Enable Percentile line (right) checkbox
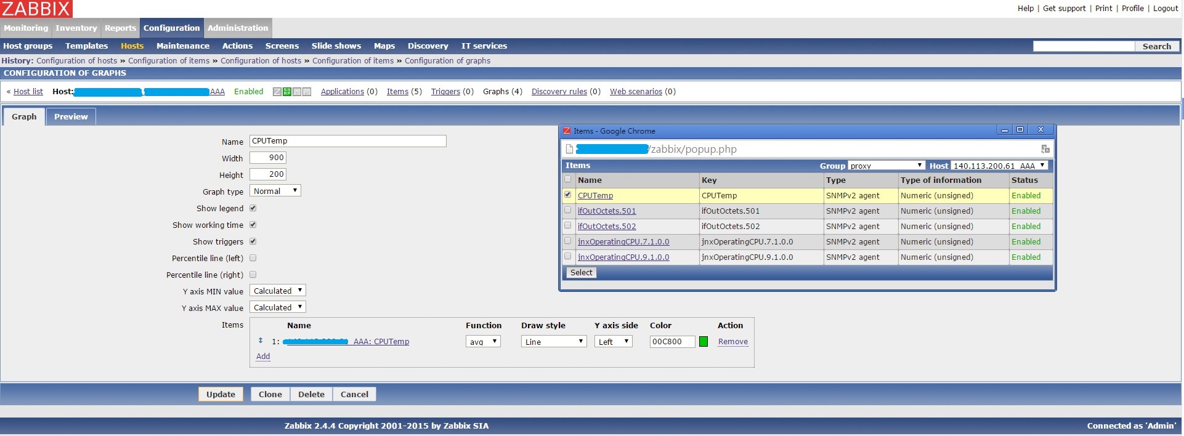The width and height of the screenshot is (1184, 436). (x=253, y=275)
